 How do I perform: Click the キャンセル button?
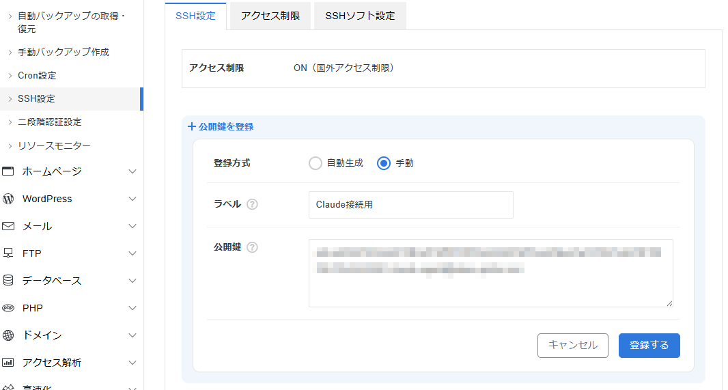click(x=573, y=346)
